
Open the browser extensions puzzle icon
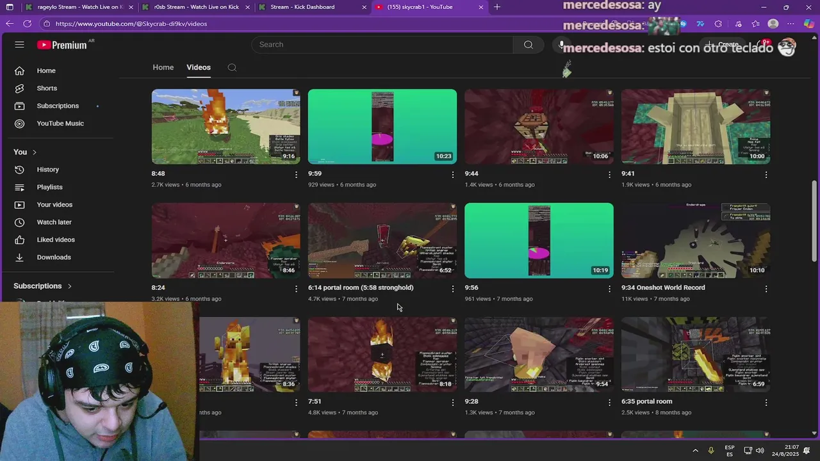pyautogui.click(x=718, y=24)
